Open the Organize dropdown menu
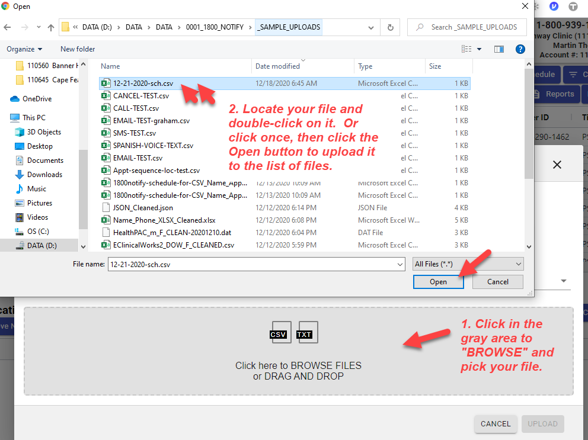 [24, 49]
